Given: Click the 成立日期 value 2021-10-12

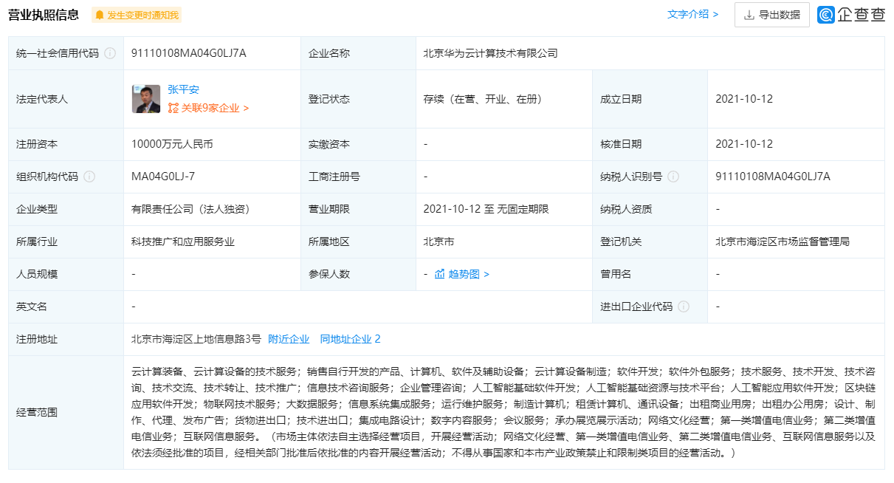Looking at the screenshot, I should (x=744, y=99).
